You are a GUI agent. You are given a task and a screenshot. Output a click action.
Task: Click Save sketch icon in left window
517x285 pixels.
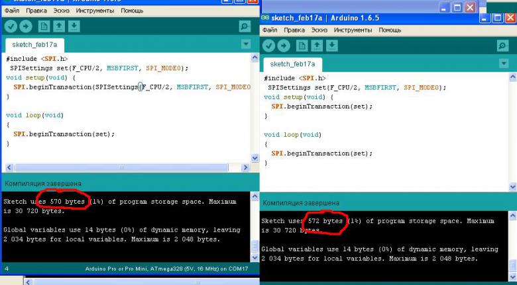click(x=74, y=26)
